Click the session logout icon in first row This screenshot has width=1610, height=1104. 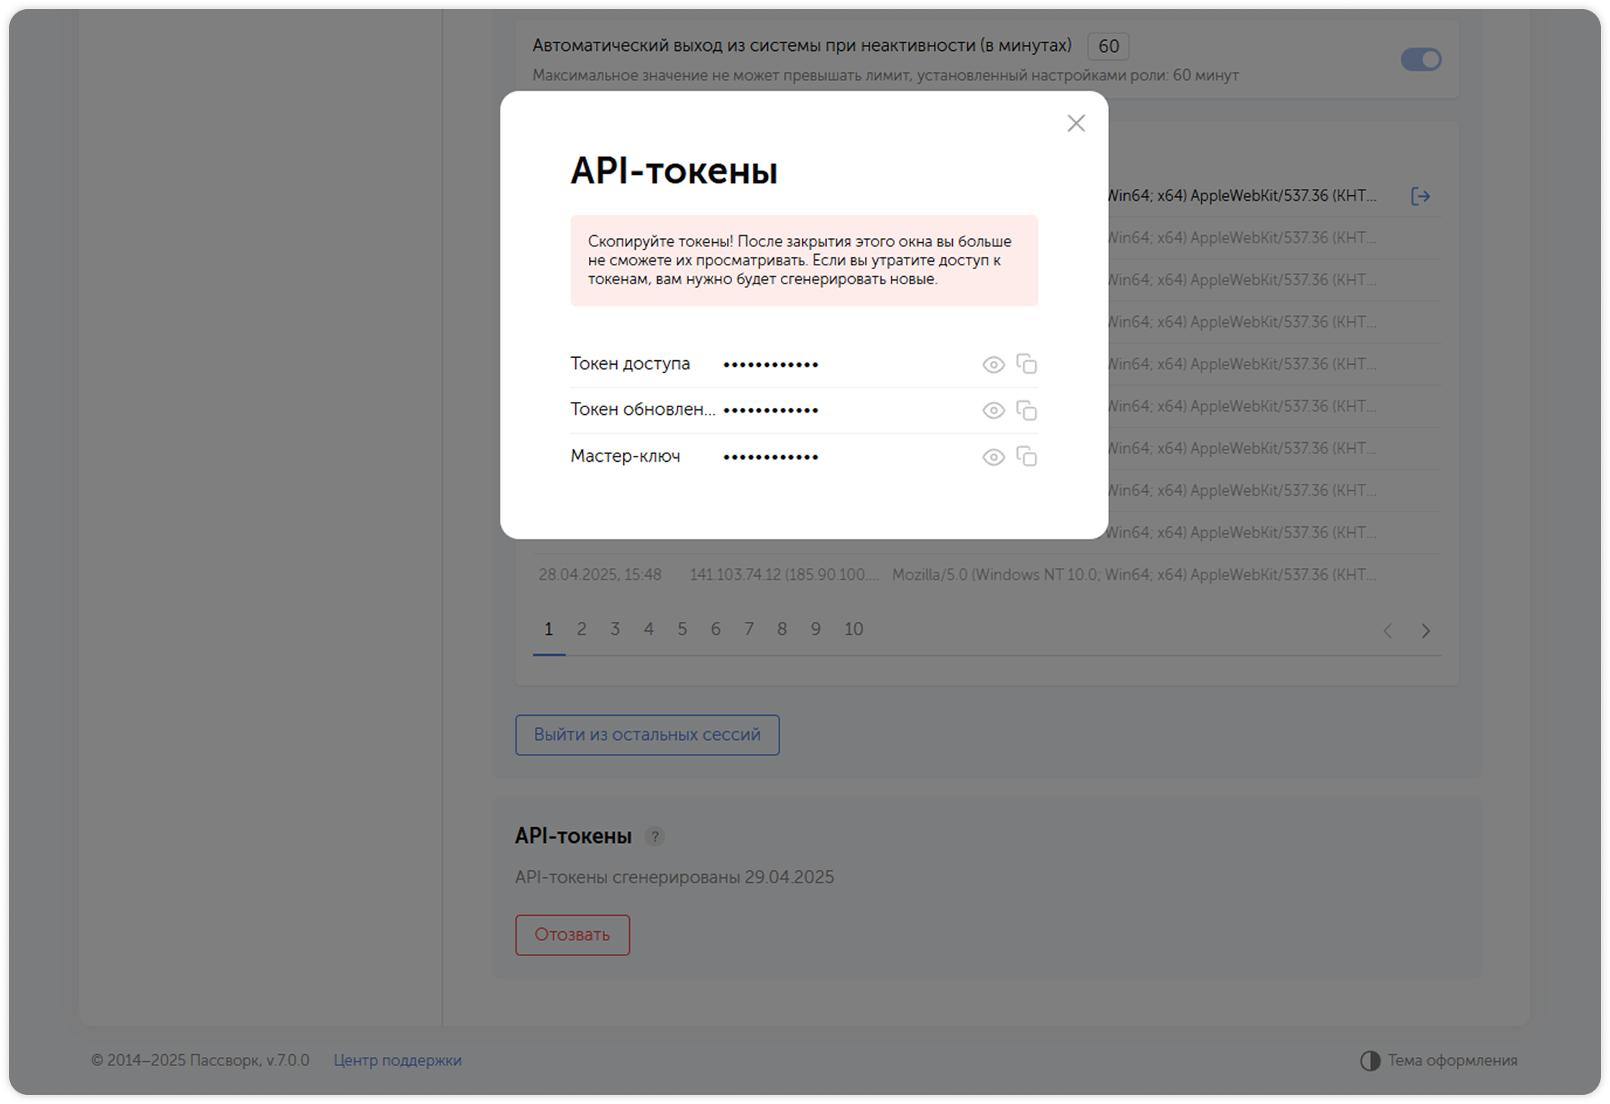(x=1420, y=196)
